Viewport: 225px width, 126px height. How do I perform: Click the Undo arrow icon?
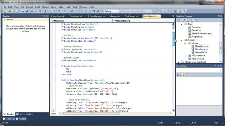point(59,11)
